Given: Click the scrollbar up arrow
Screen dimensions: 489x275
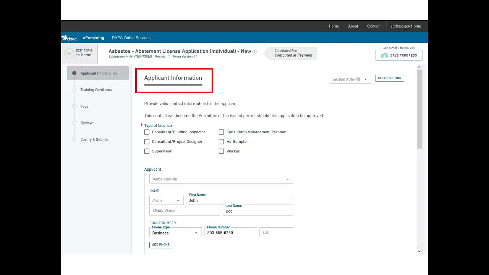Looking at the screenshot, I should tap(419, 67).
